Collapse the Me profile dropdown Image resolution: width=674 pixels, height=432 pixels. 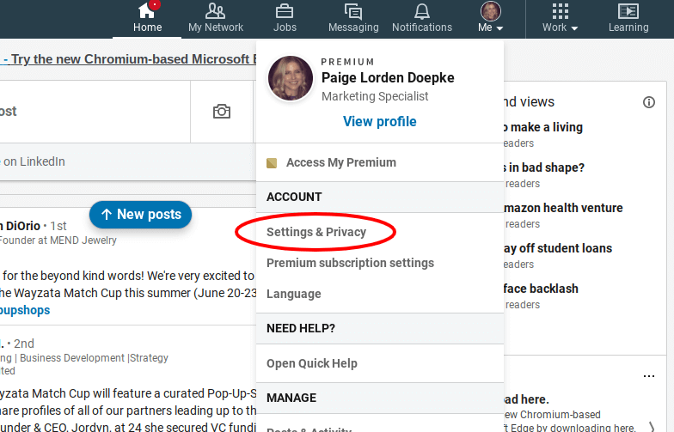490,17
